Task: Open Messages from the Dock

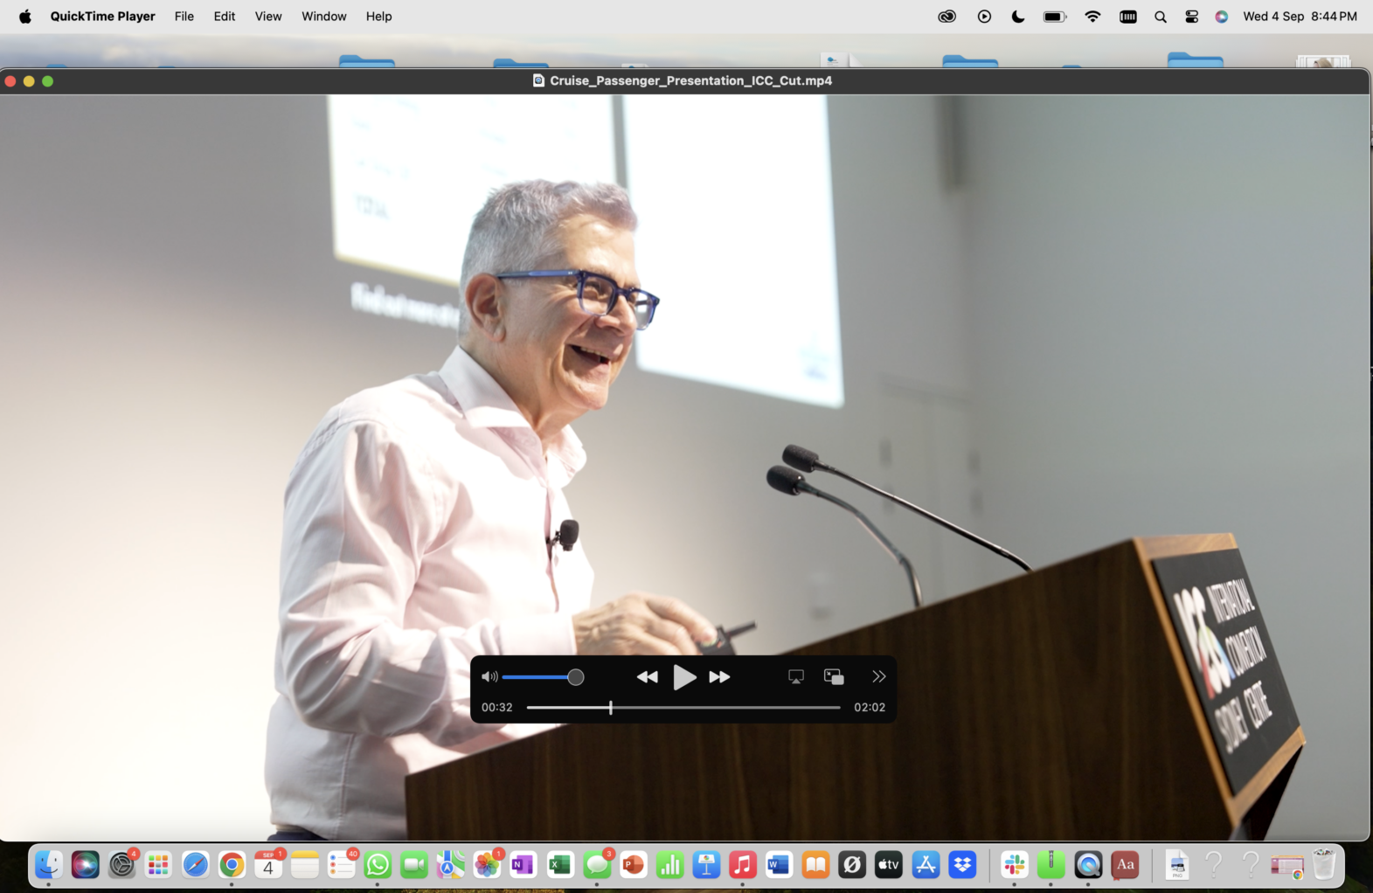Action: 597,865
